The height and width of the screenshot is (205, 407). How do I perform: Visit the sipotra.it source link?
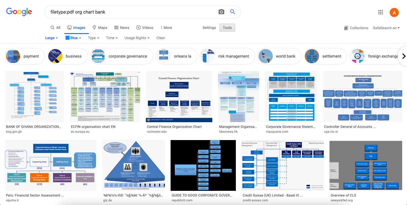coord(12,200)
